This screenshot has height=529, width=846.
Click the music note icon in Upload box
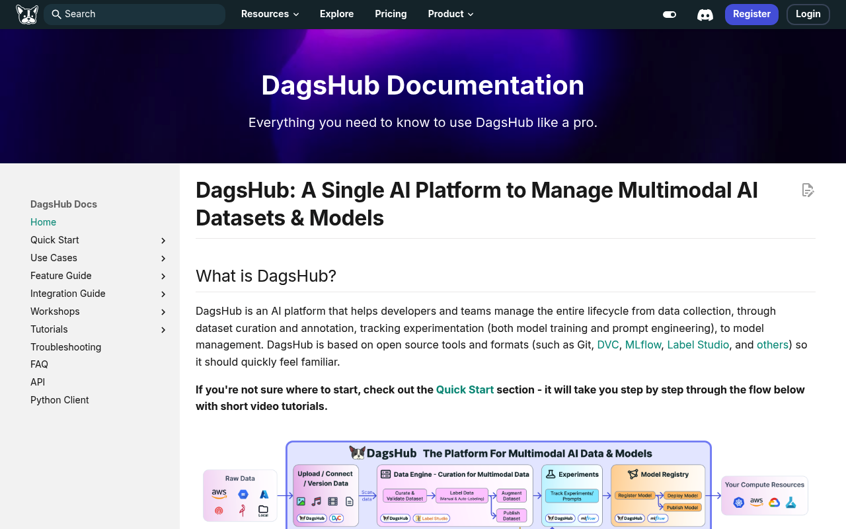point(317,501)
